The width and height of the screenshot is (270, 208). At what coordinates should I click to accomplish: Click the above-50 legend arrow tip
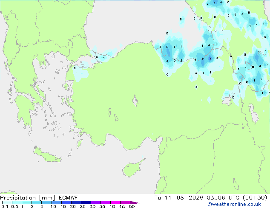tap(135, 202)
